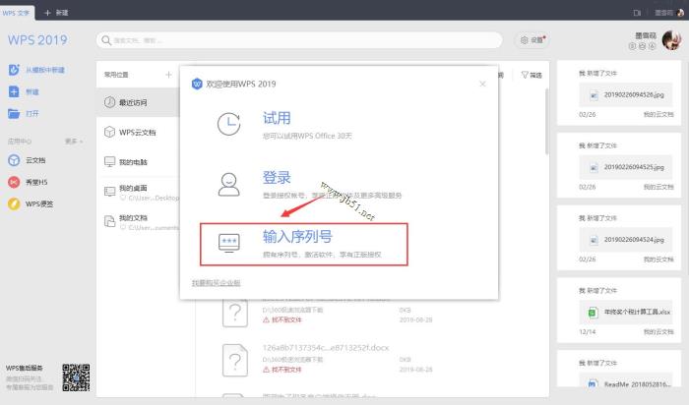The height and width of the screenshot is (405, 689).
Task: Select the 我的电脑 monitor icon
Action: tap(109, 162)
